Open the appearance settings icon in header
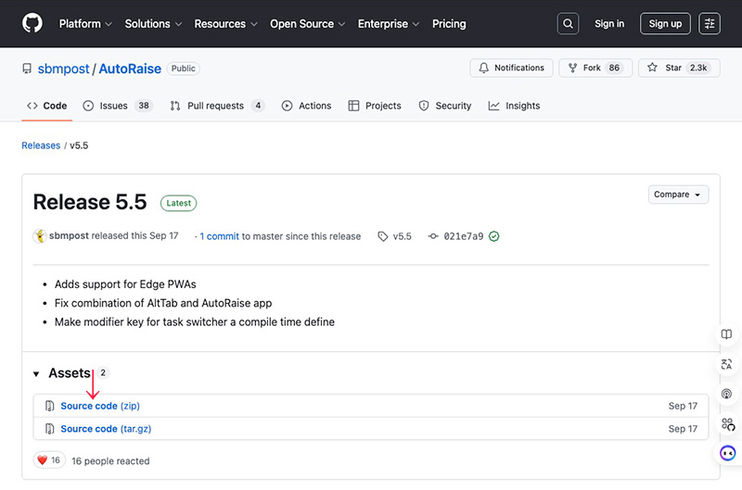742x490 pixels. point(710,23)
